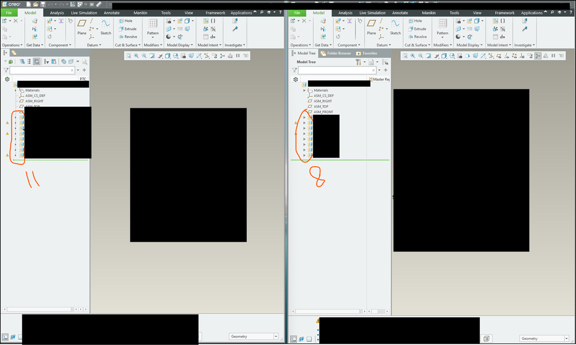Viewport: 576px width, 345px height.
Task: Open Datum group dropdown in right window
Action: (383, 45)
